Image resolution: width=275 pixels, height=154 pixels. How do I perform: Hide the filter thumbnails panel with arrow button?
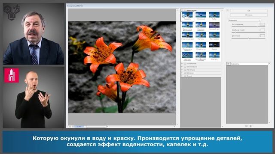tap(227, 10)
